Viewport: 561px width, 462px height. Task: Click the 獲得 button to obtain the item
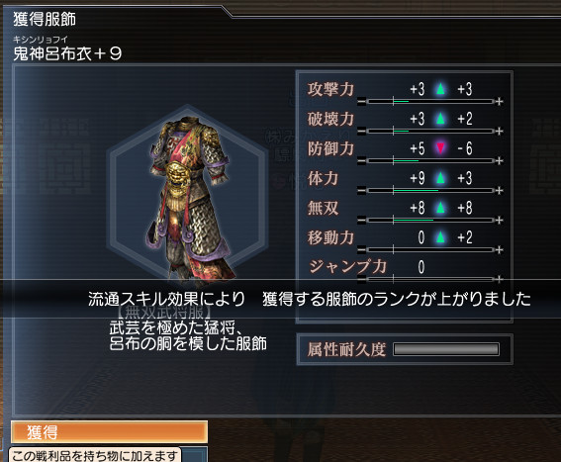[x=109, y=432]
